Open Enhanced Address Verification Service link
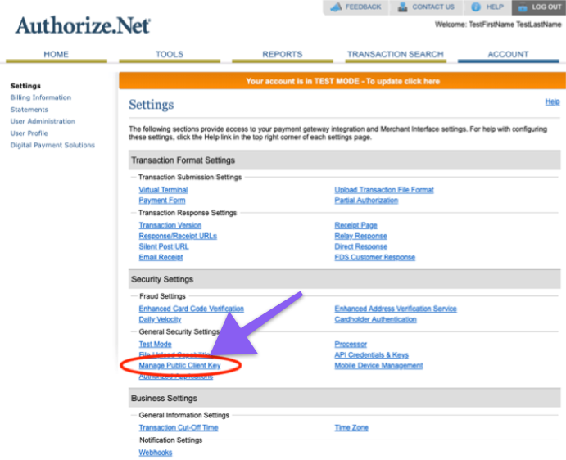Image resolution: width=566 pixels, height=460 pixels. pos(396,309)
